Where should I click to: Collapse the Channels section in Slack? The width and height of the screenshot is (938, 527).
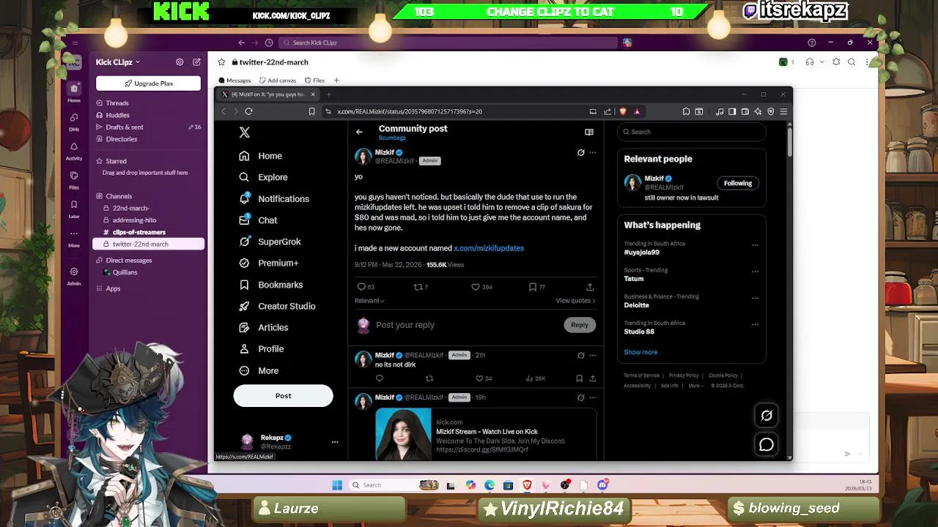click(x=114, y=196)
